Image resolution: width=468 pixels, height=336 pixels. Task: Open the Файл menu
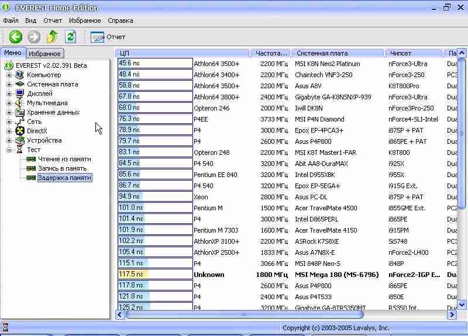coord(11,20)
